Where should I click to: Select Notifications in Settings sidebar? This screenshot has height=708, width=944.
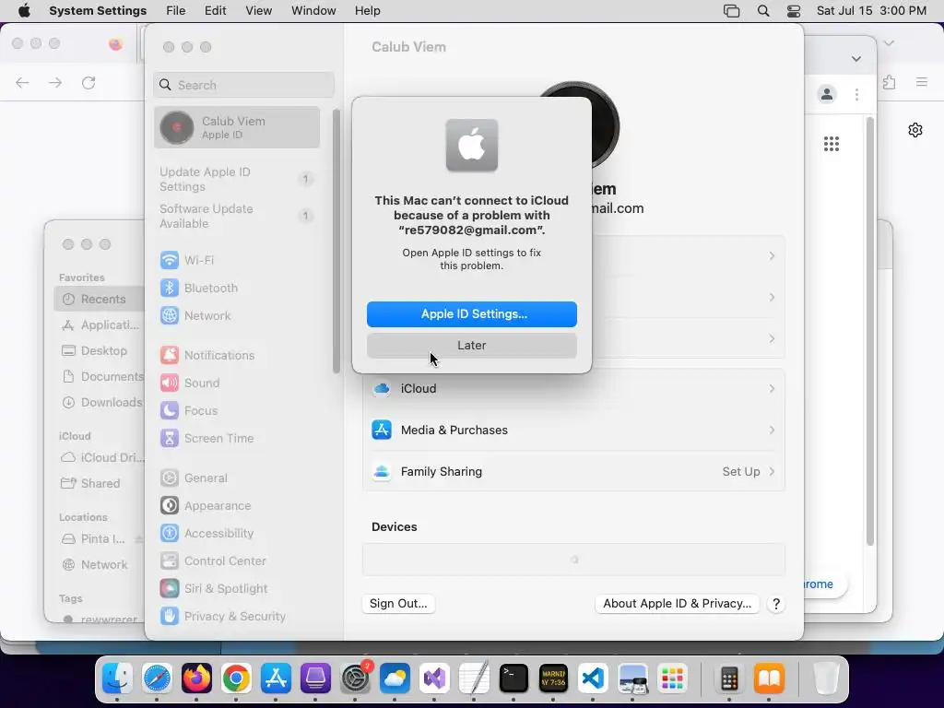[x=237, y=355]
